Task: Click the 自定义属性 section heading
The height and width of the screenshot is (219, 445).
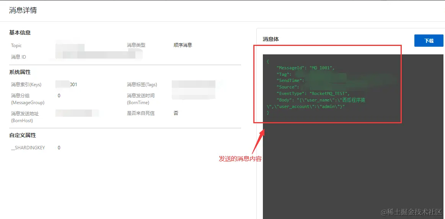Action: pos(23,135)
